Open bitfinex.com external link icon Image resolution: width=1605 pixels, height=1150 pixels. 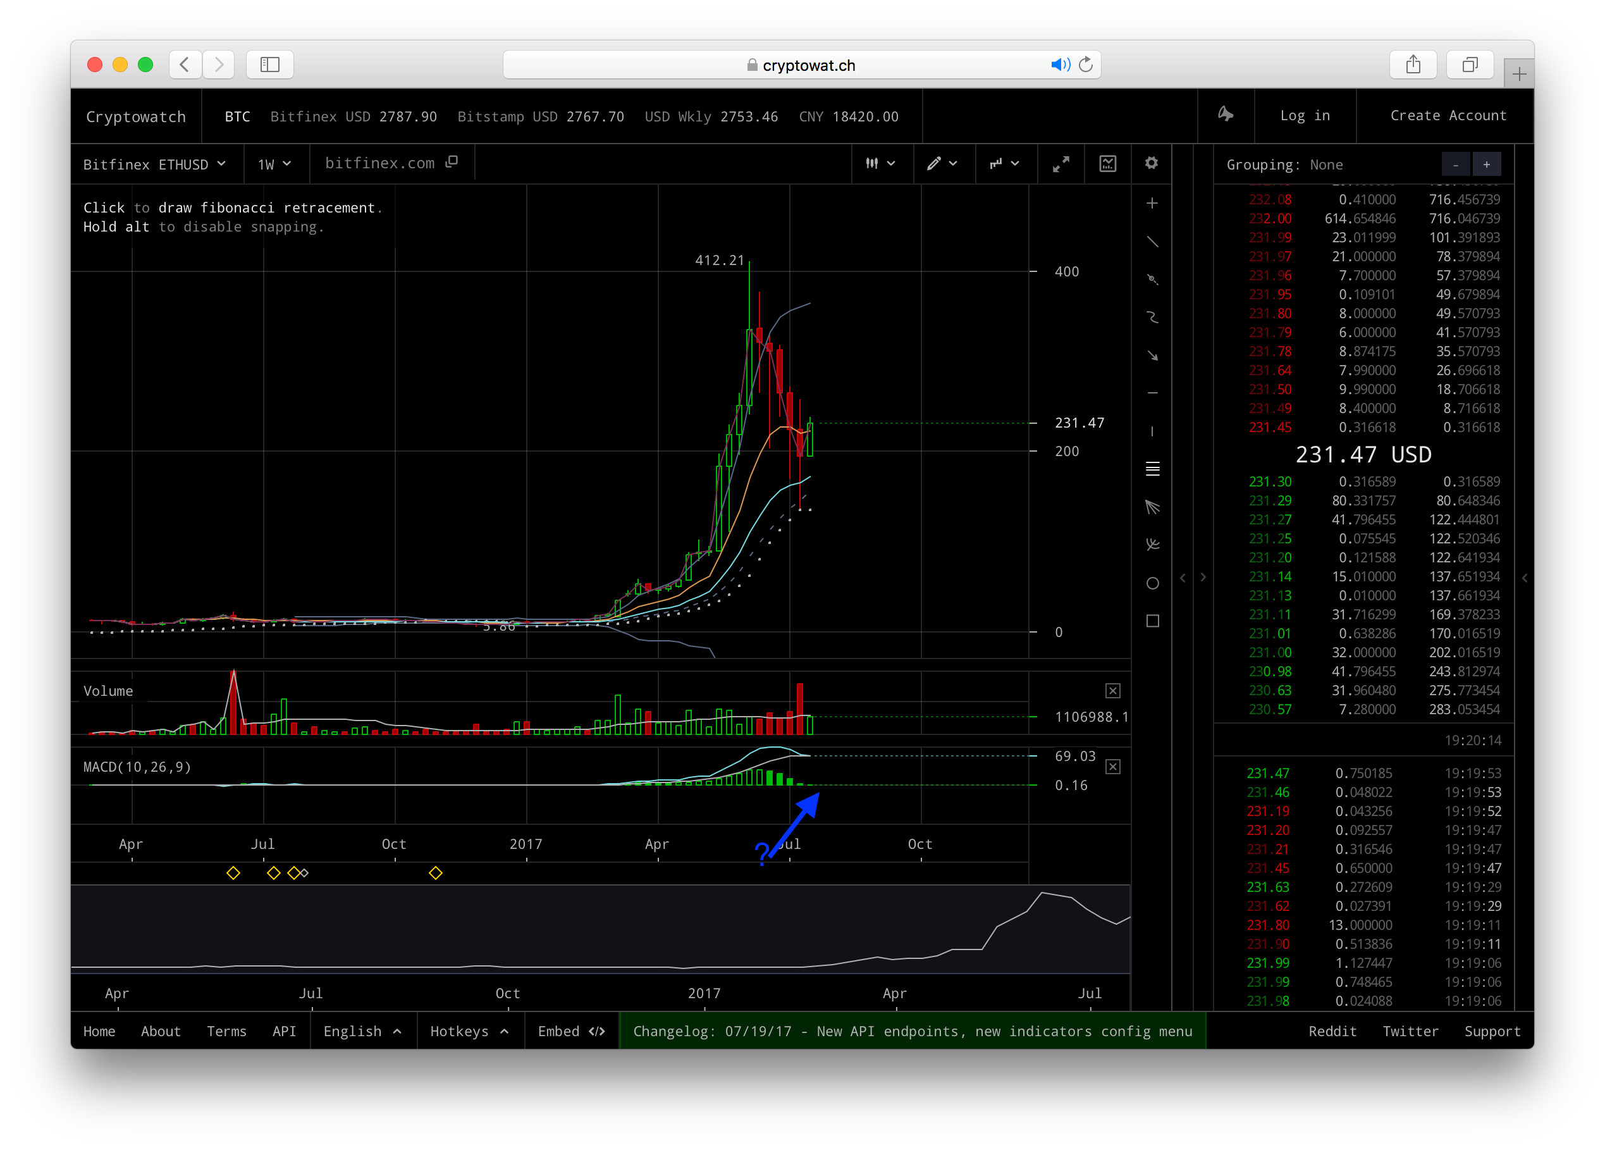tap(452, 163)
